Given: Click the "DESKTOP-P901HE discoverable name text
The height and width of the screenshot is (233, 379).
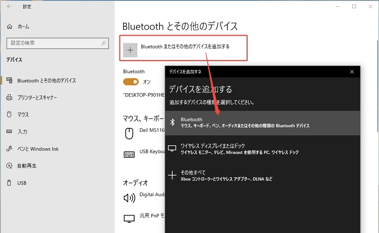Looking at the screenshot, I should tap(144, 95).
